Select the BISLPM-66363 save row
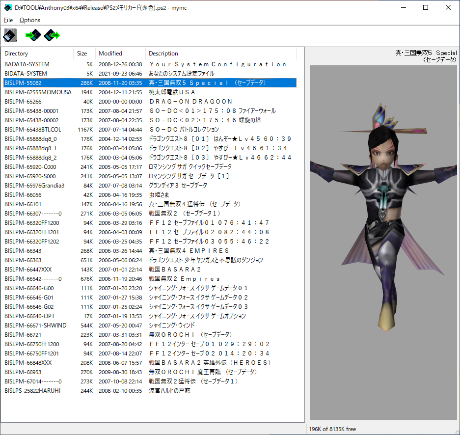This screenshot has width=460, height=435. coord(150,260)
